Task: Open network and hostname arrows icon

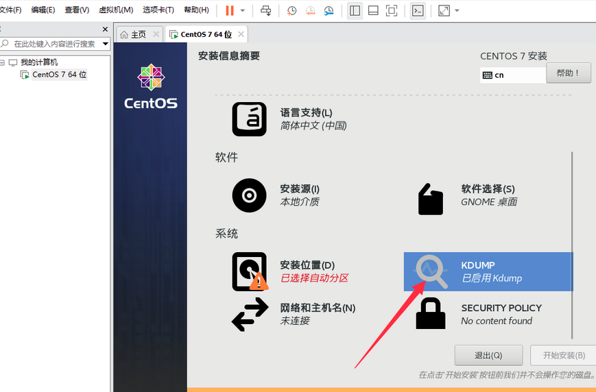Action: 250,314
